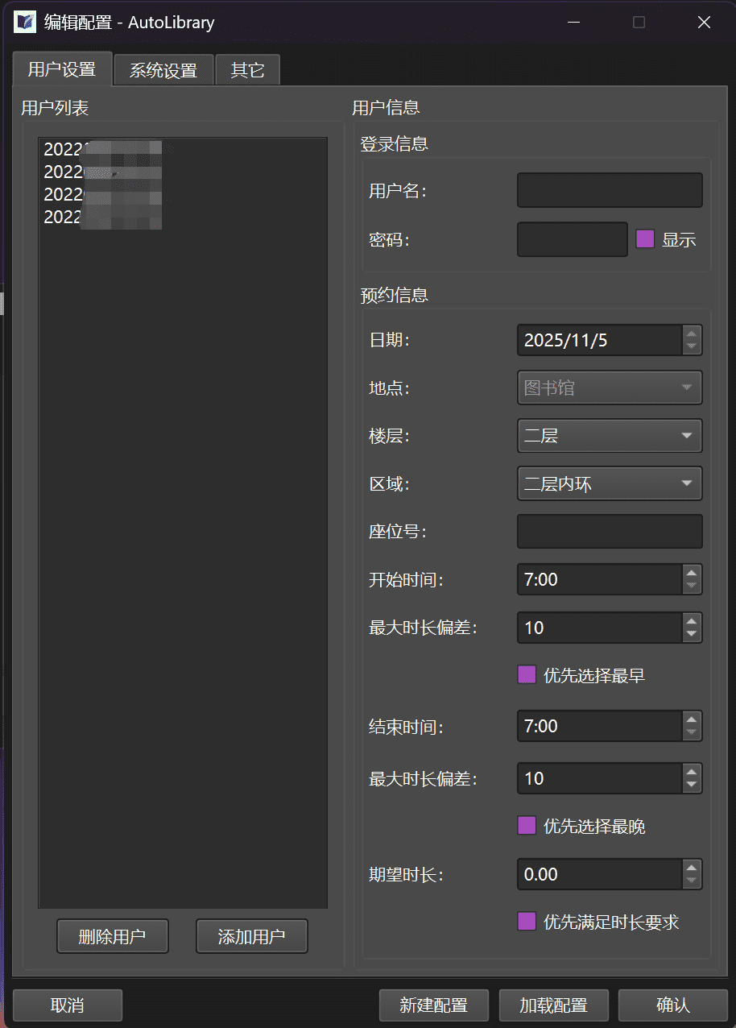
Task: Click the AutoLibrary app icon in title bar
Action: (x=25, y=22)
